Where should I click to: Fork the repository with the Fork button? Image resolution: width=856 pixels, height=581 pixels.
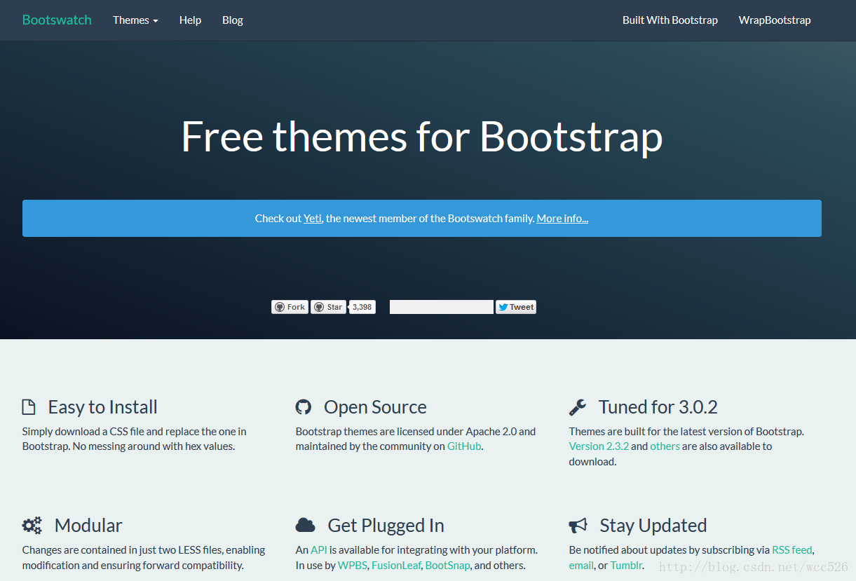coord(290,307)
